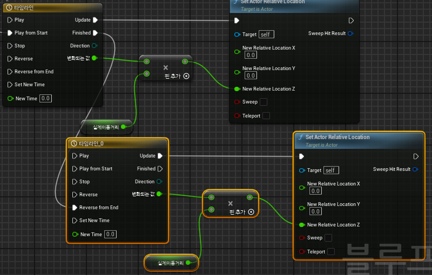Click Play exec pin on 타임라인 node
The width and height of the screenshot is (432, 275).
(10, 20)
